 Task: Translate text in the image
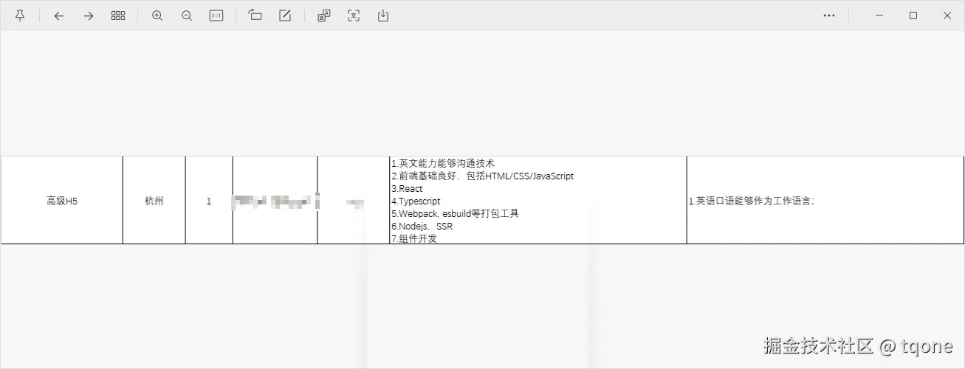(x=324, y=15)
